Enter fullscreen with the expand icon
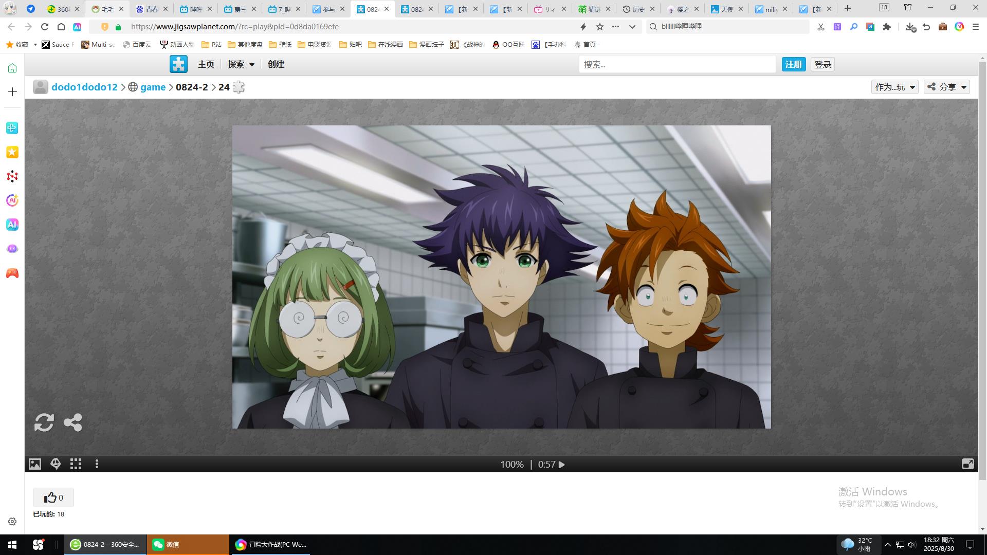The image size is (987, 555). click(x=967, y=464)
